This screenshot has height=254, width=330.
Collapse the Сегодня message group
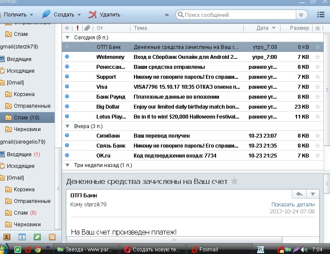point(67,38)
